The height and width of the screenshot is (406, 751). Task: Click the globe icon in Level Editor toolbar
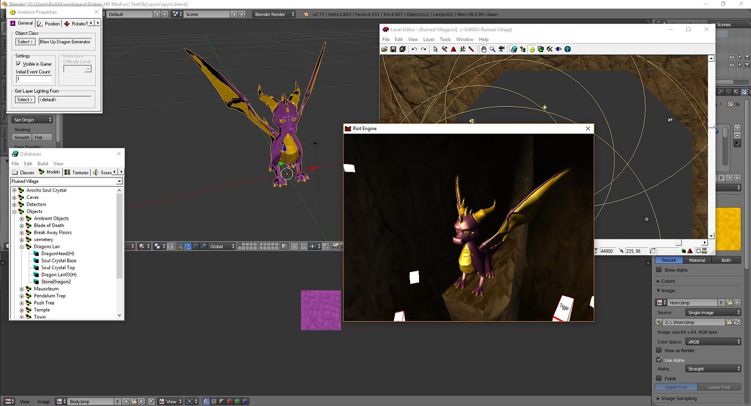568,49
